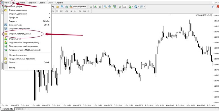Screen dimensions: 219x111
Task: Open the indicators list dropdown arrow
Action: pos(132,7)
